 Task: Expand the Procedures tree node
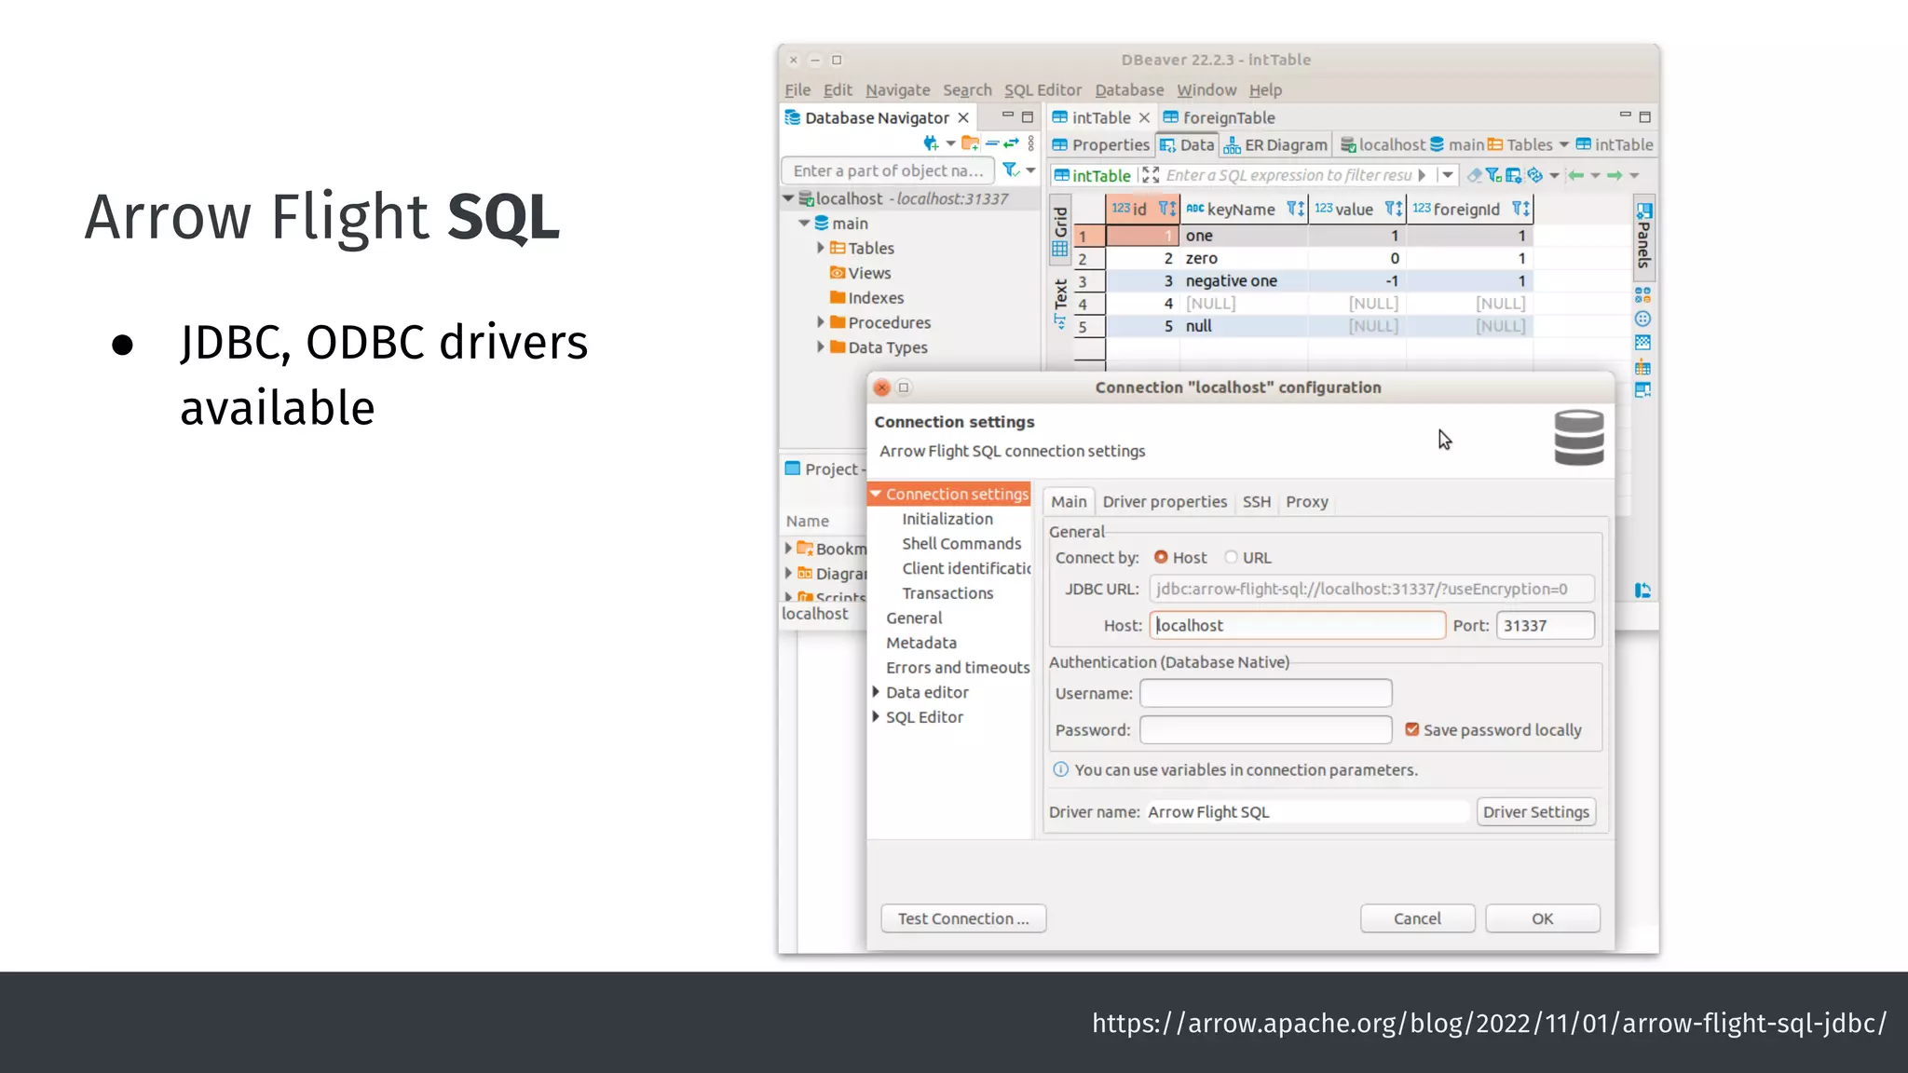click(x=821, y=322)
